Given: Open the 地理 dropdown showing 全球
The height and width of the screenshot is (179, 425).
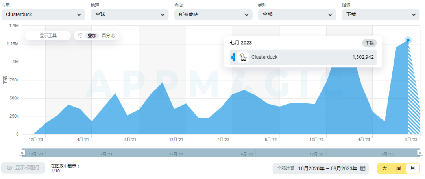Looking at the screenshot, I should pos(129,14).
